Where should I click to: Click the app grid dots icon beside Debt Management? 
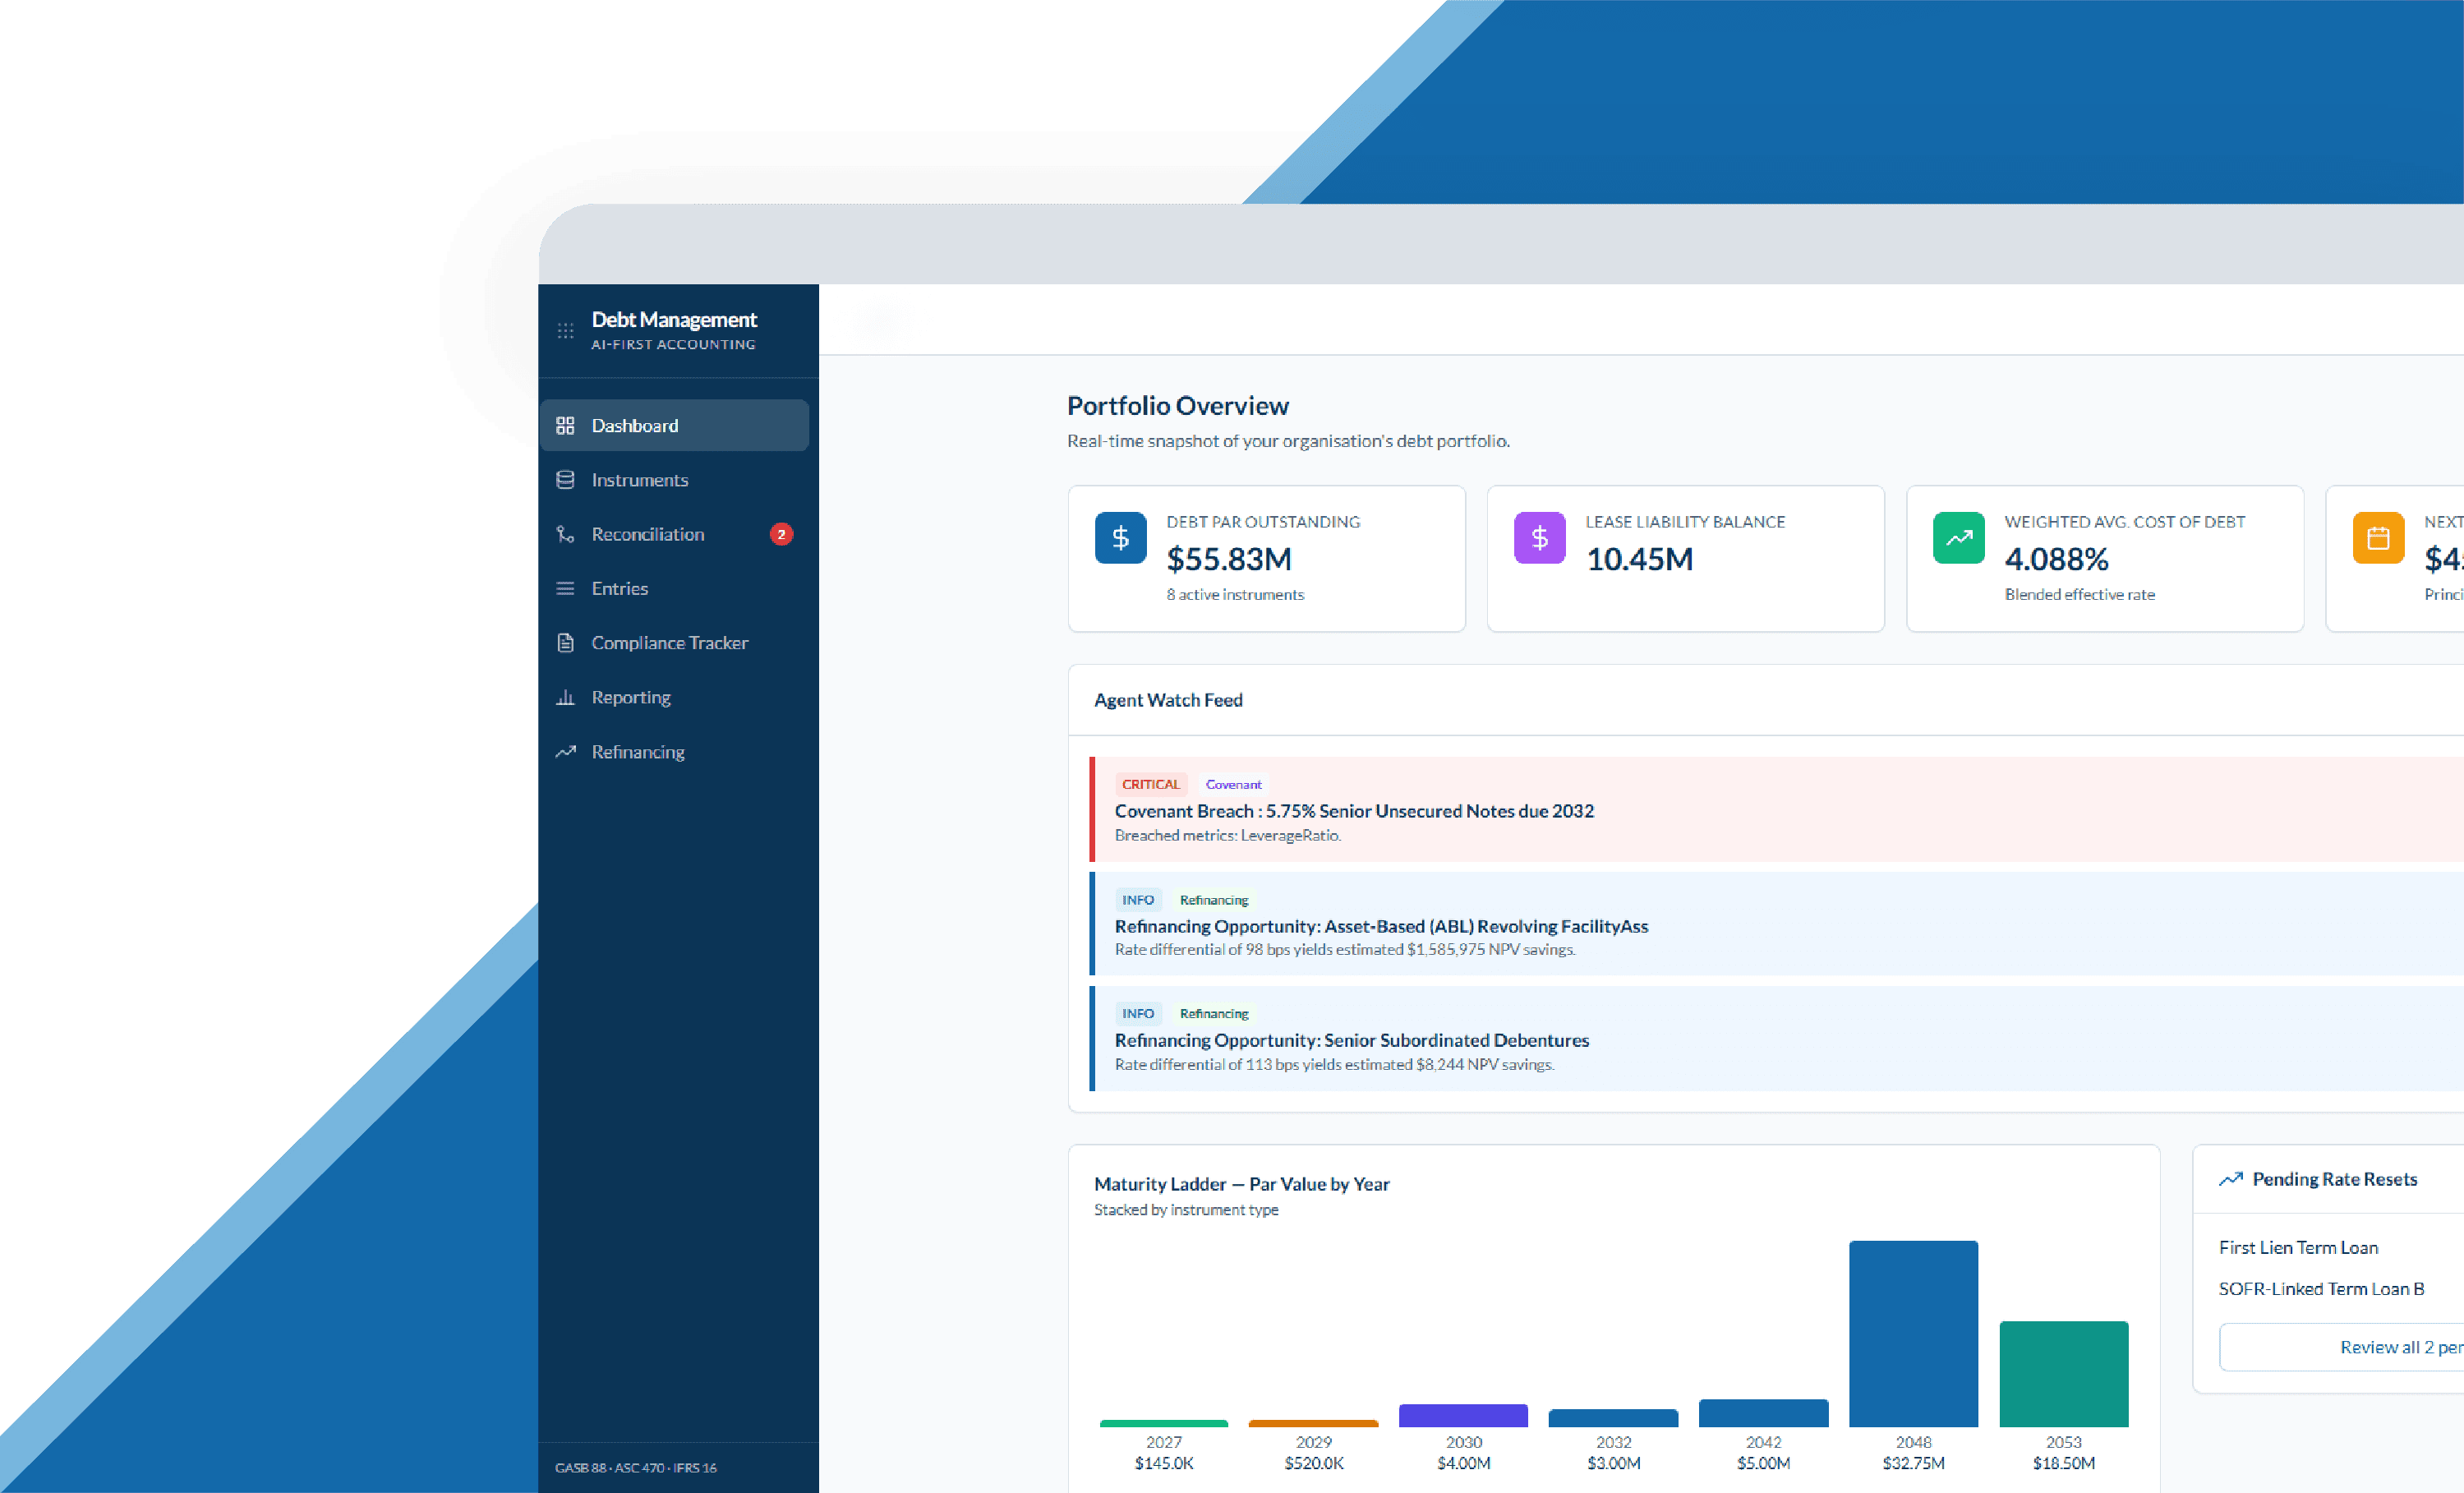click(565, 330)
